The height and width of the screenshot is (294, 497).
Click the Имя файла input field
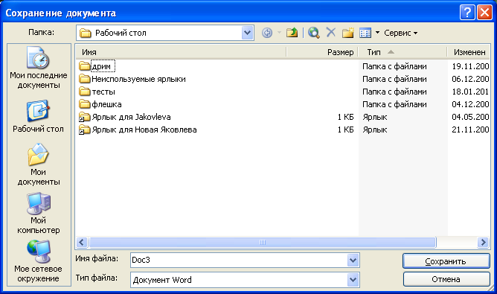coord(239,261)
